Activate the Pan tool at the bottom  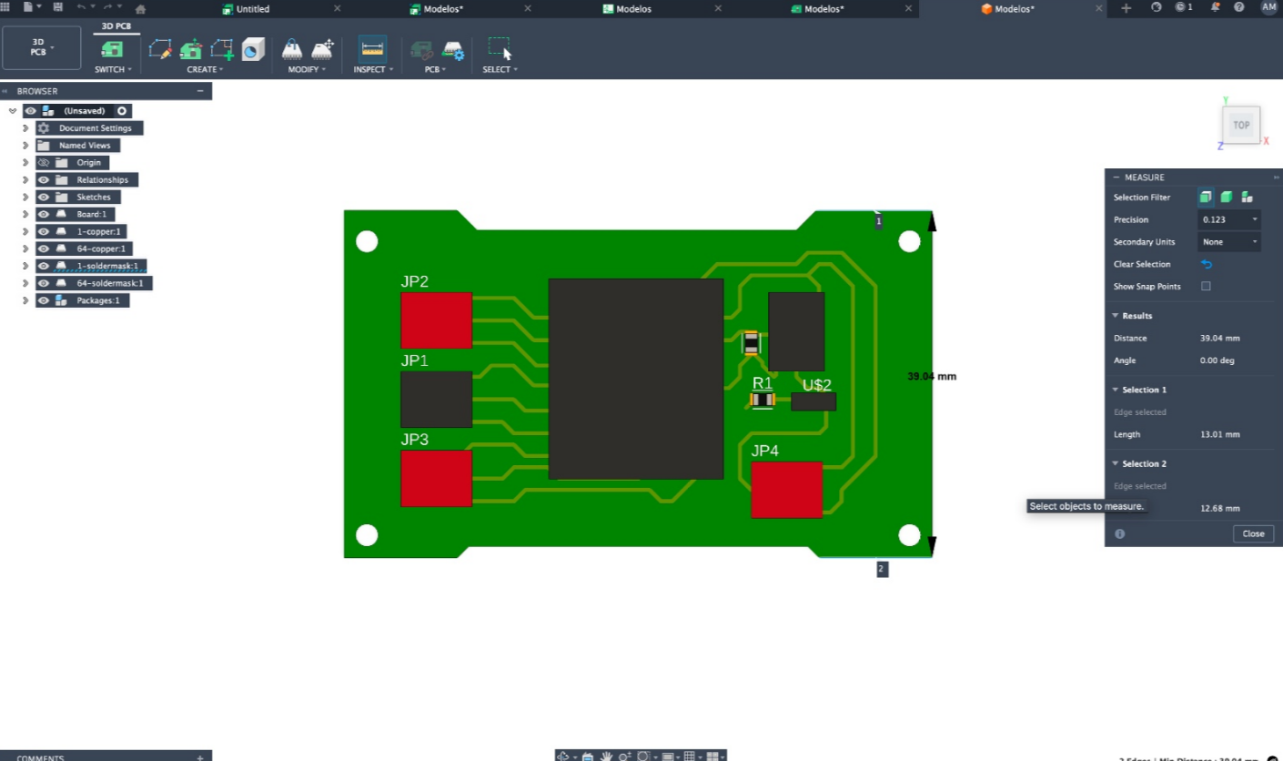(605, 756)
